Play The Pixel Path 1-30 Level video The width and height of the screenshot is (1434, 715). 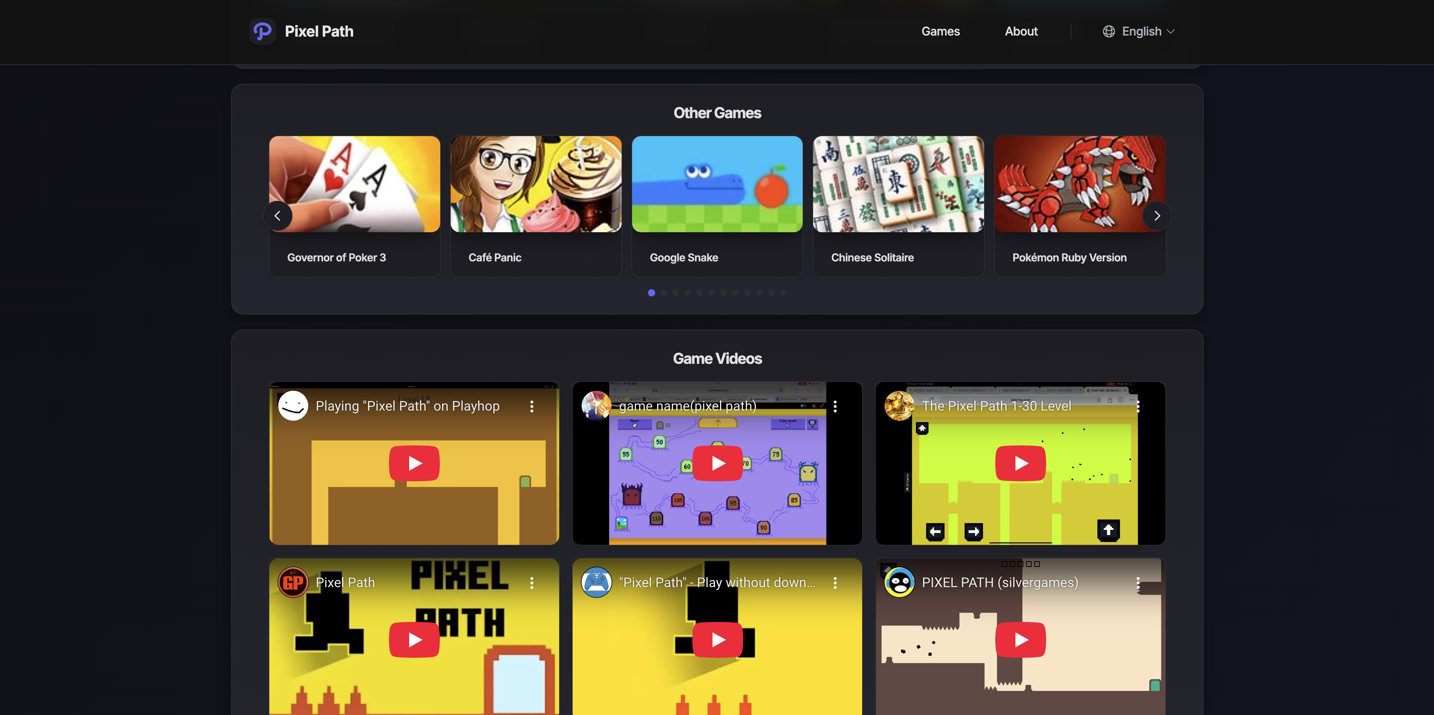(x=1020, y=463)
